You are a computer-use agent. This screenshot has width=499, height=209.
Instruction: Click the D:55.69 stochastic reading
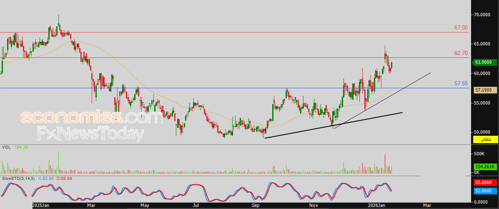coord(64,179)
